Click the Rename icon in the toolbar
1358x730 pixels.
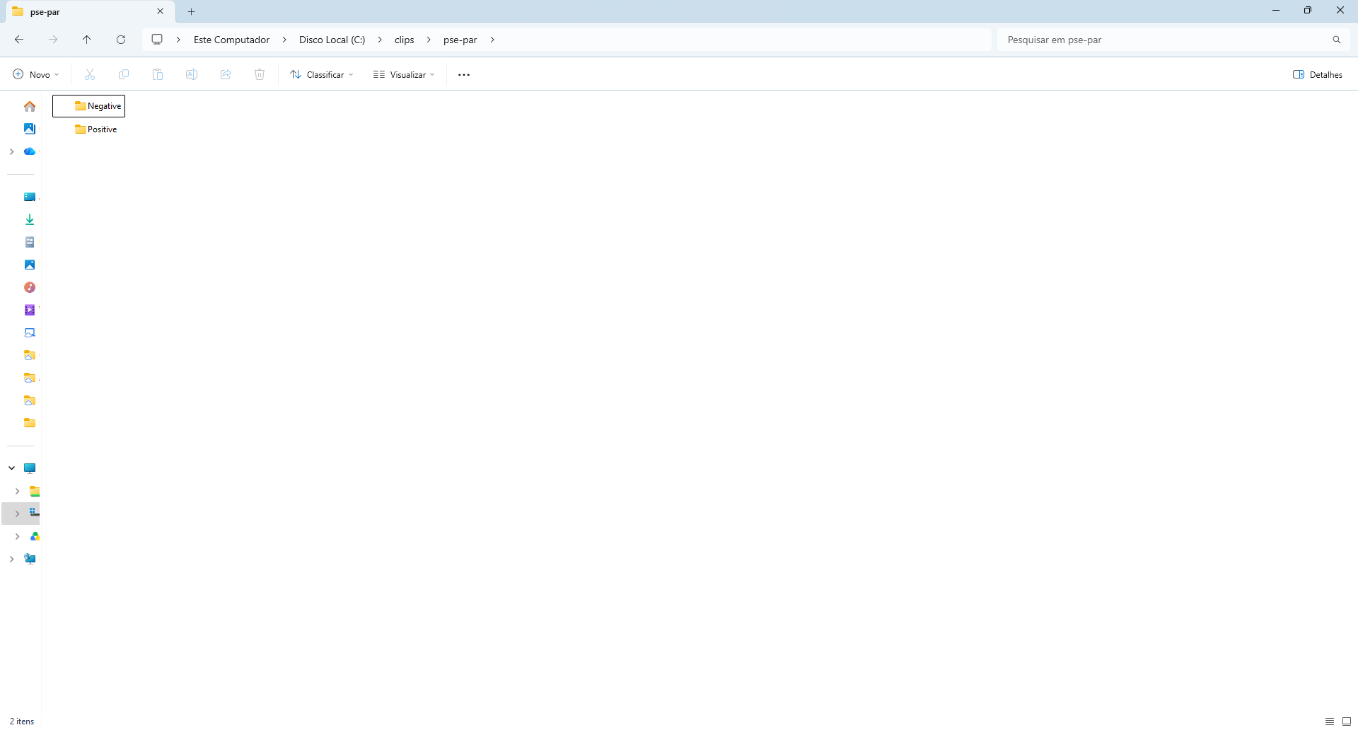click(192, 74)
